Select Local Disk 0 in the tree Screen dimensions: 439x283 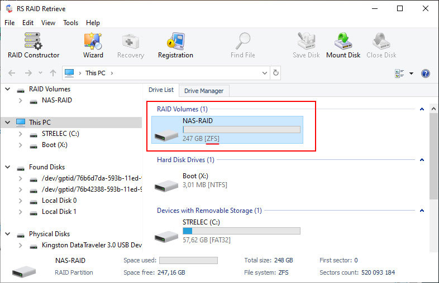click(x=59, y=201)
